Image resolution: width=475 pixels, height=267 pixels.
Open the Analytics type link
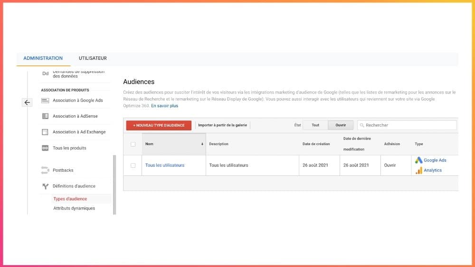pyautogui.click(x=433, y=170)
